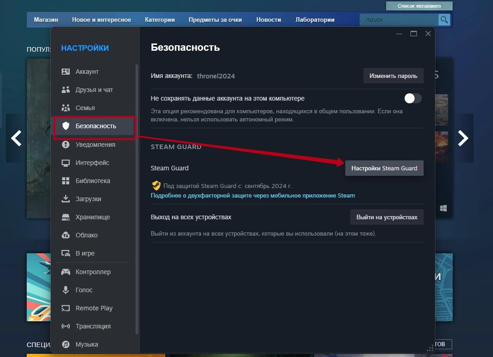
Task: Go to previous featured carousel item
Action: (16, 138)
